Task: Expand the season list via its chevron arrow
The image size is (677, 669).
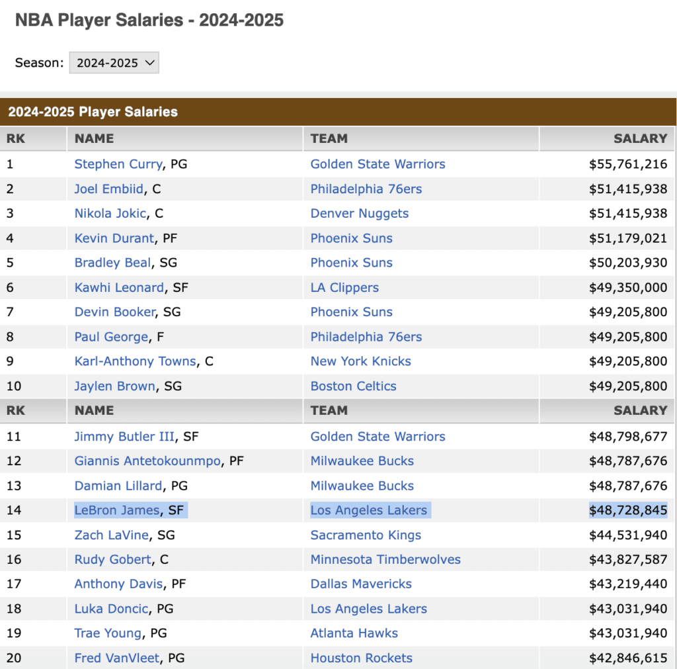Action: (149, 63)
